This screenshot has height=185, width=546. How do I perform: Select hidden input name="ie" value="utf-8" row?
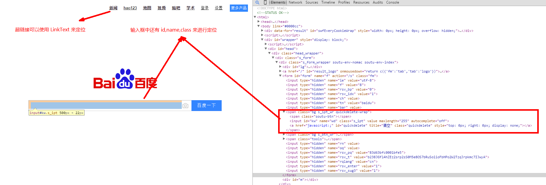pos(331,80)
